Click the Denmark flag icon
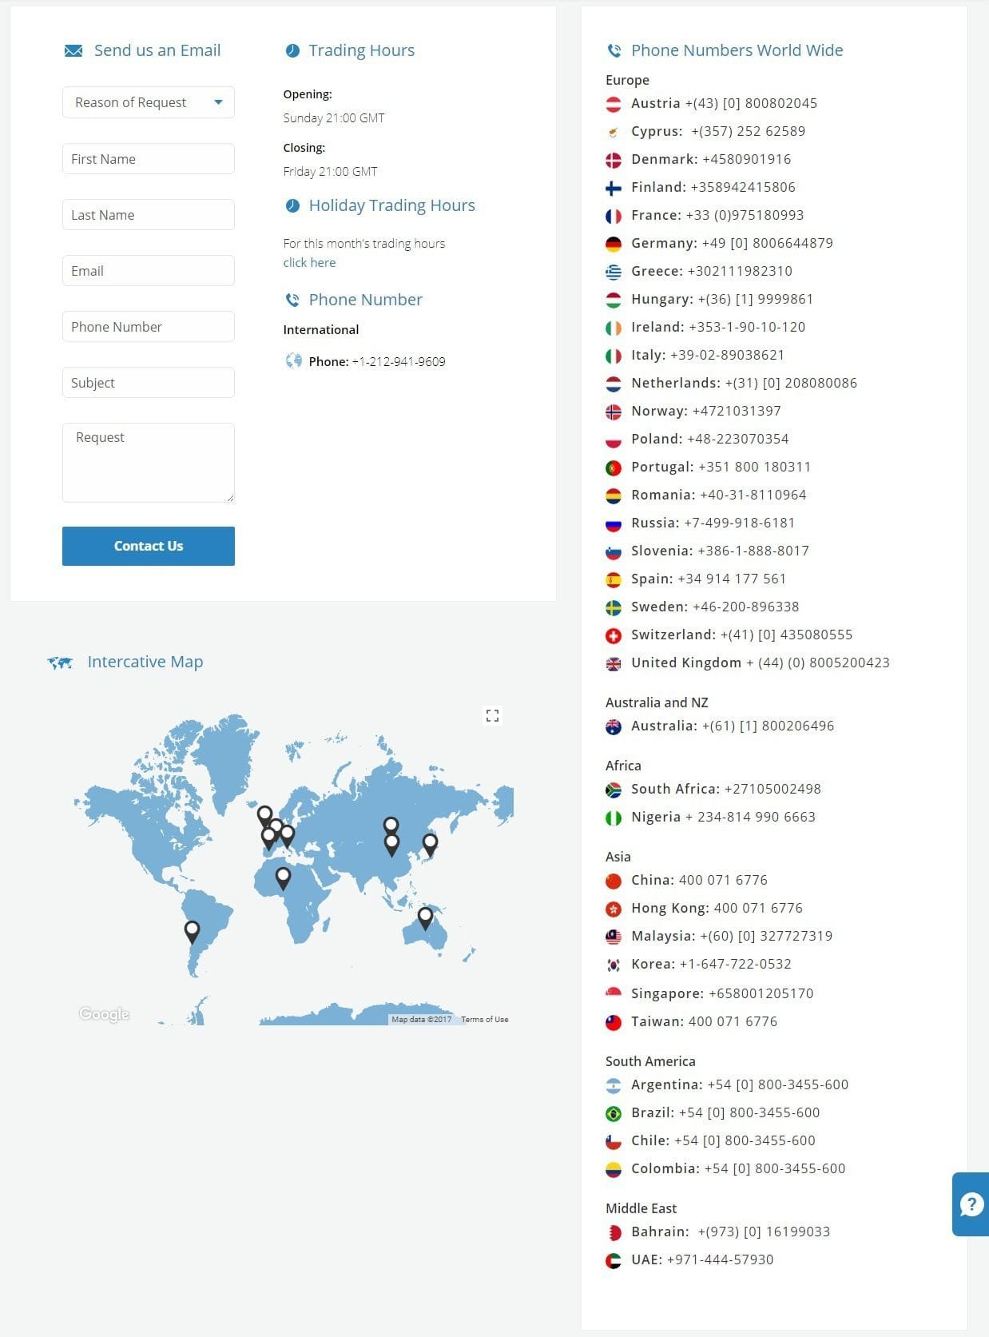Screen dimensions: 989x1337 pos(614,160)
